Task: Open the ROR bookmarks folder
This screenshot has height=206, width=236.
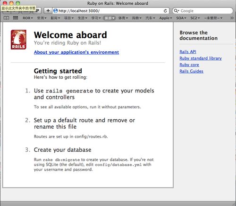Action: coord(28,18)
